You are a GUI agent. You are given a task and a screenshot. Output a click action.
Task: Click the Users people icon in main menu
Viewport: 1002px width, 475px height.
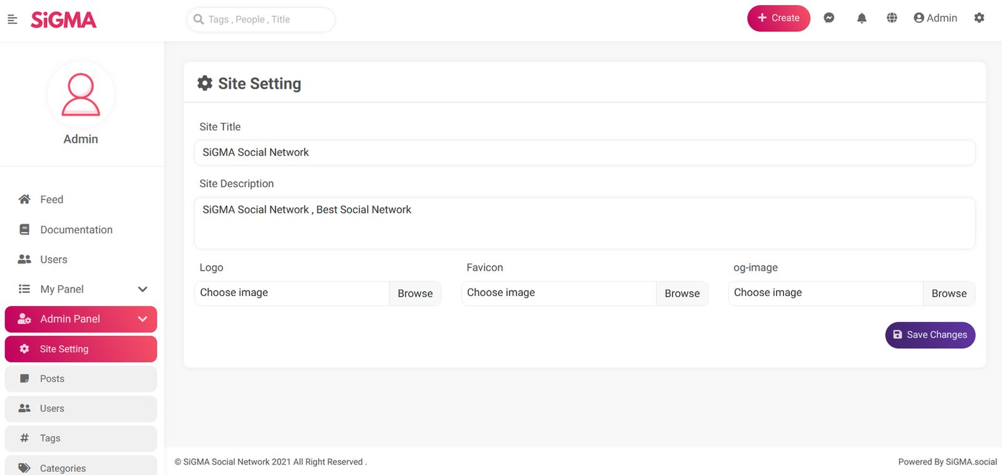(24, 259)
